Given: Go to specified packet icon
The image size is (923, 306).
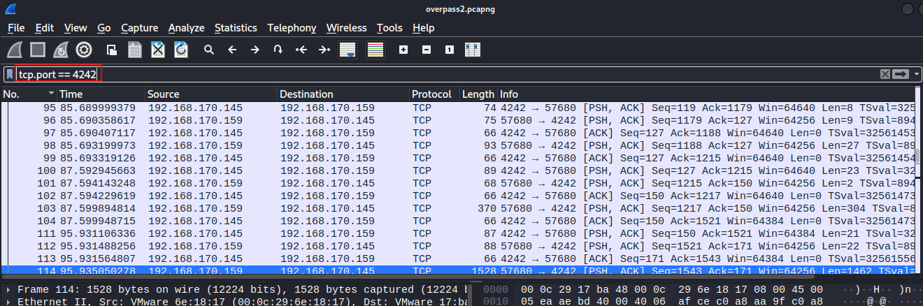Looking at the screenshot, I should pos(278,50).
